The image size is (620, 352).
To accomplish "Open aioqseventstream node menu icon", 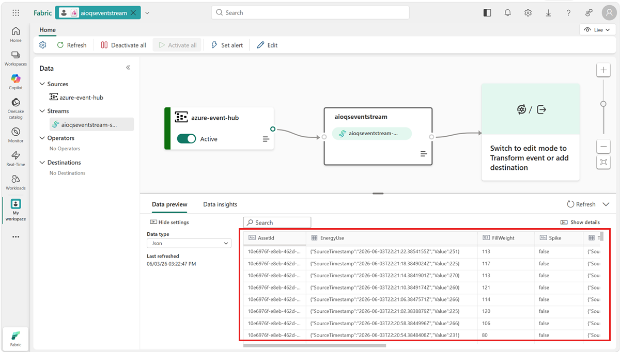I will pyautogui.click(x=424, y=154).
